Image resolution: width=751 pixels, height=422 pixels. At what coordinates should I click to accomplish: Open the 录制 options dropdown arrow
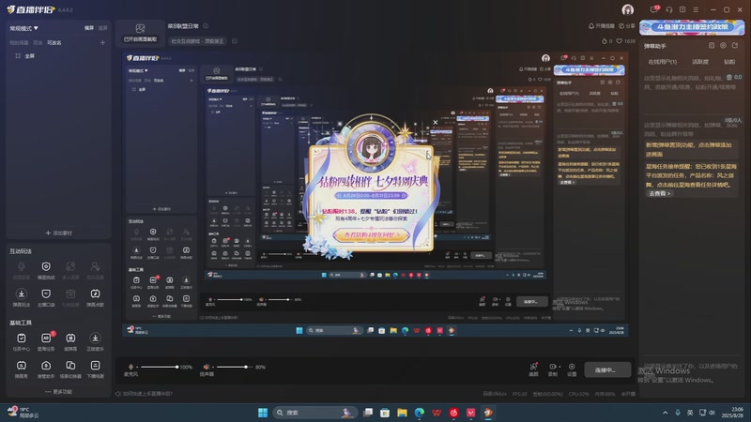point(559,367)
